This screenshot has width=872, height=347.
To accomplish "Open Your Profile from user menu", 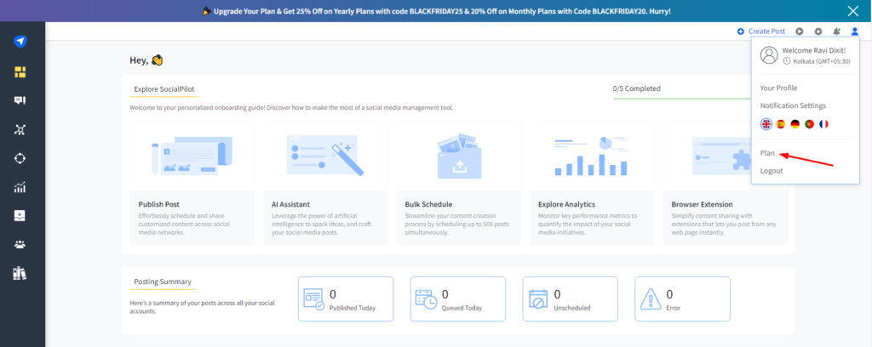I will coord(778,88).
